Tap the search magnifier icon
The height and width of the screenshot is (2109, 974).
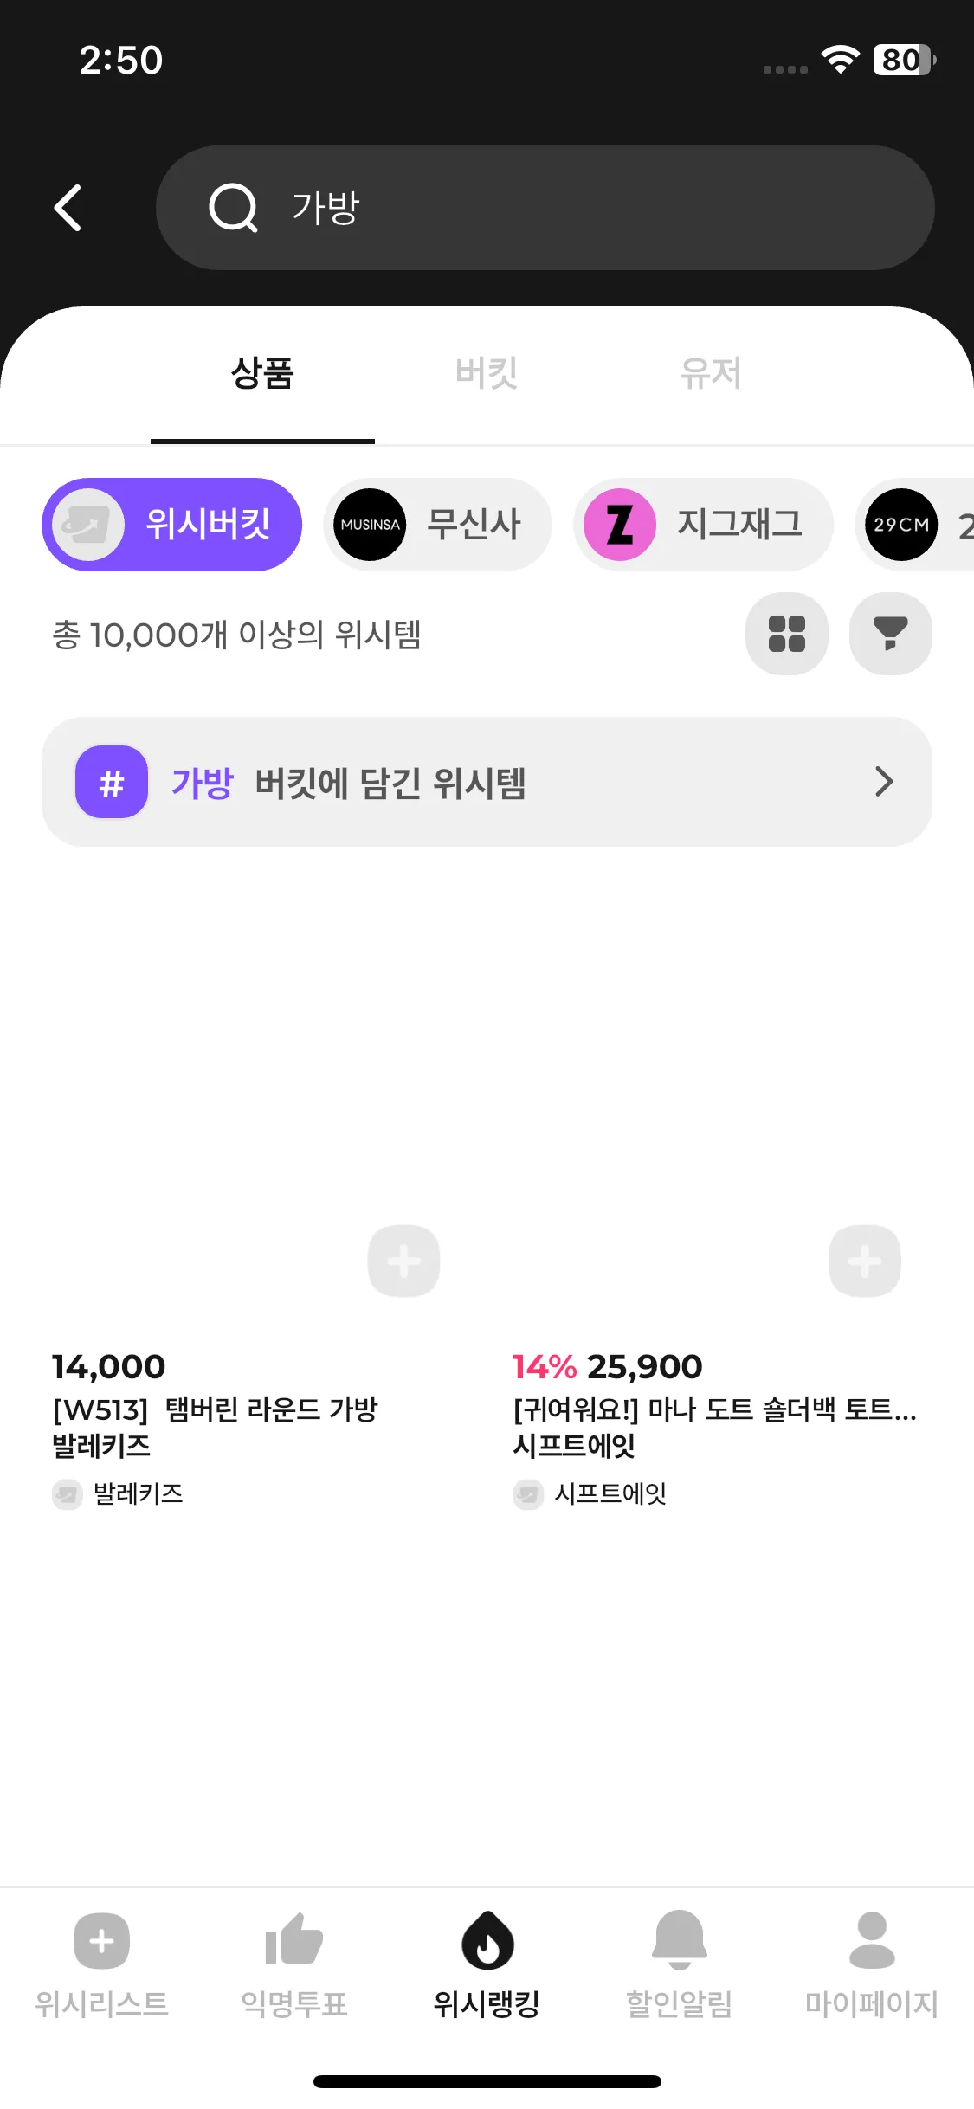pyautogui.click(x=233, y=208)
